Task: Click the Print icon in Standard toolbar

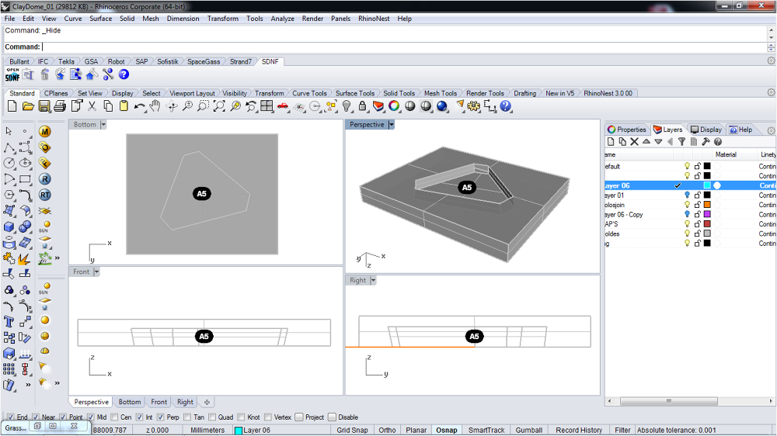Action: [x=61, y=106]
